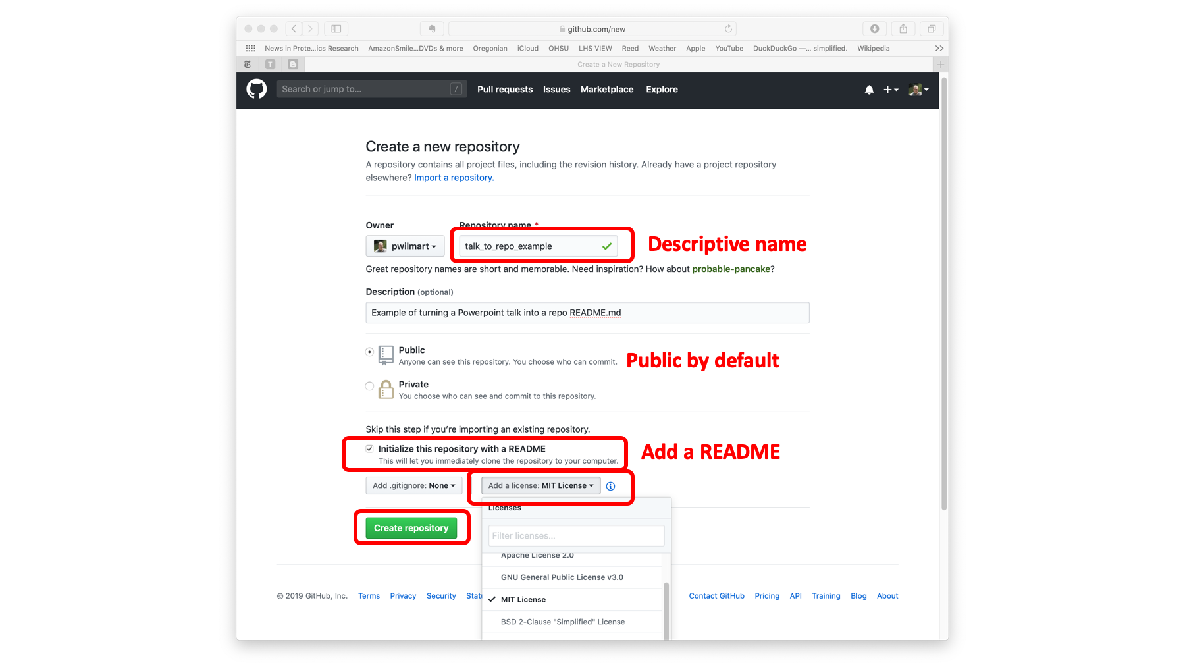The width and height of the screenshot is (1185, 667).
Task: Click the Repository name input field
Action: click(x=539, y=246)
